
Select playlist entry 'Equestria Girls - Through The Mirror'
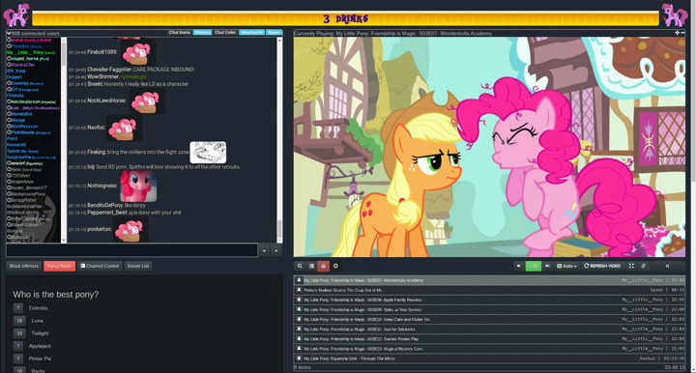pyautogui.click(x=489, y=359)
